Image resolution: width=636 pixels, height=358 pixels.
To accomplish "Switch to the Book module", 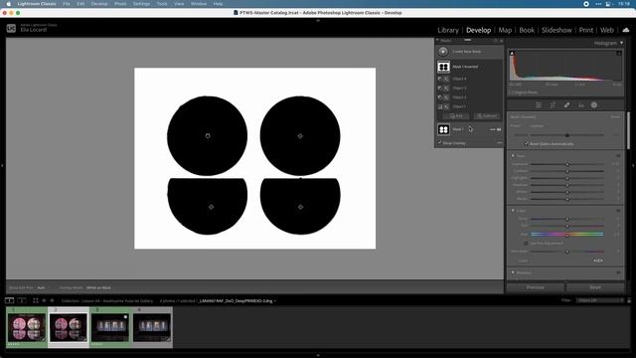I will [x=527, y=30].
